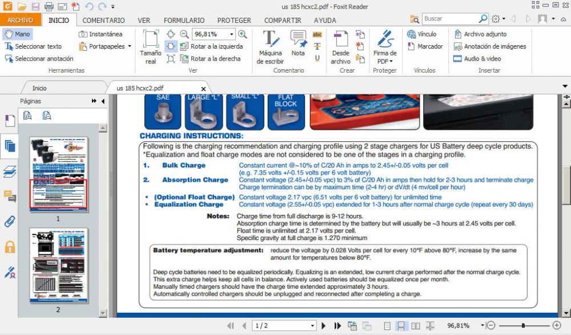Collapse the Páginas navigation panel
Viewport: 571px width, 335px height.
[x=103, y=101]
